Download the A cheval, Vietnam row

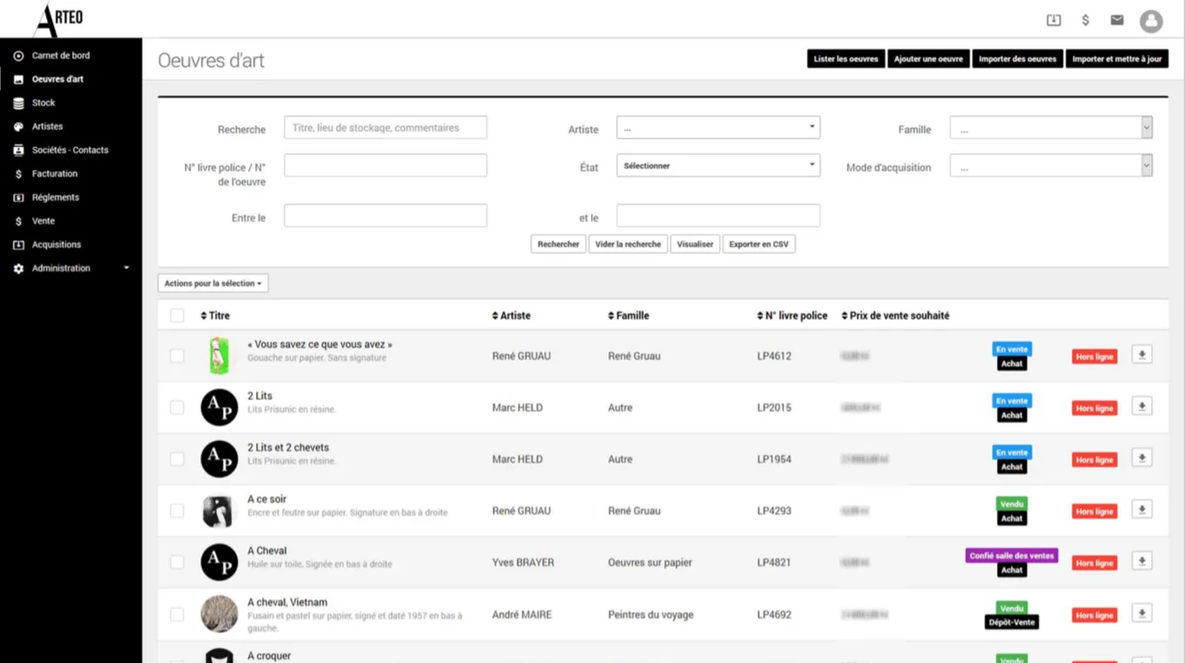click(1141, 613)
